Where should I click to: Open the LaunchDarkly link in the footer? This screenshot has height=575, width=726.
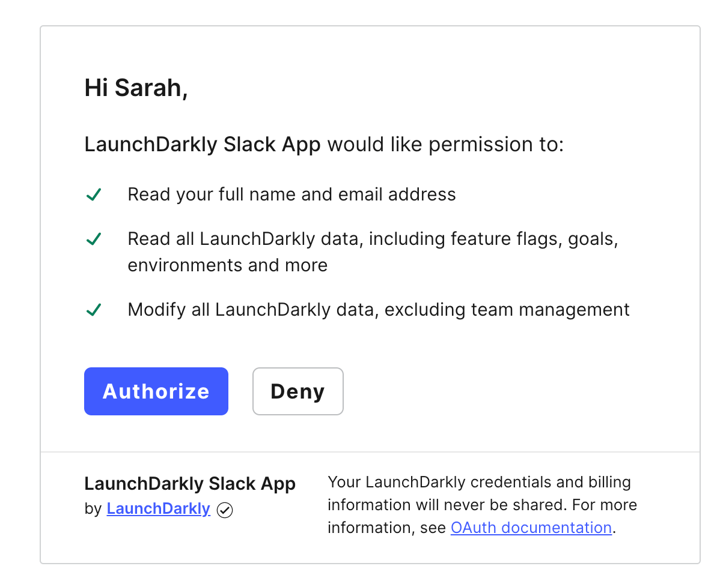point(157,508)
